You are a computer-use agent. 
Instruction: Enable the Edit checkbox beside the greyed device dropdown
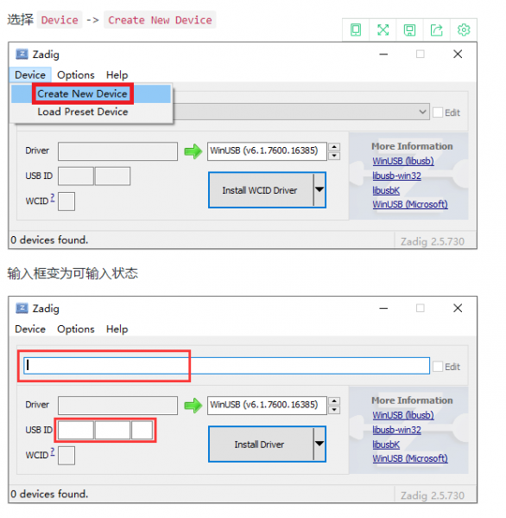438,112
